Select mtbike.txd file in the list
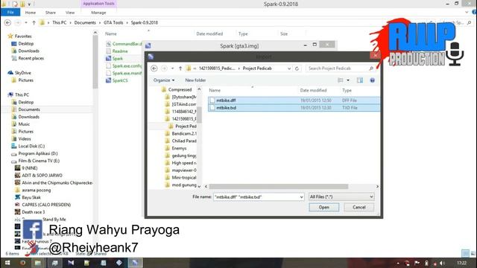 point(294,107)
